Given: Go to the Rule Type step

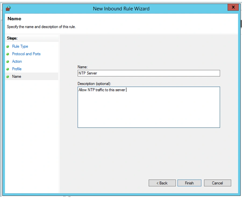Looking at the screenshot, I should coord(20,46).
